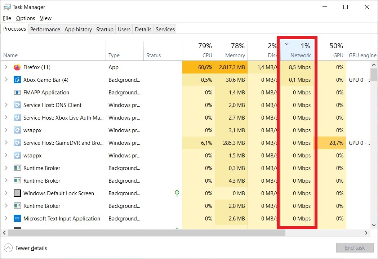
Task: Sort by the Name column header
Action: point(53,50)
